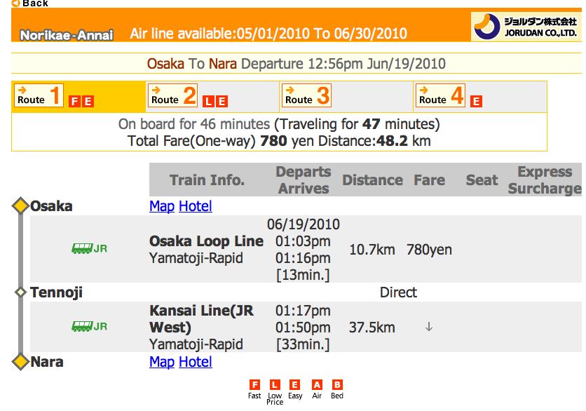Viewport: 586px width, 411px height.
Task: Open the Map link for Nara
Action: pyautogui.click(x=162, y=362)
